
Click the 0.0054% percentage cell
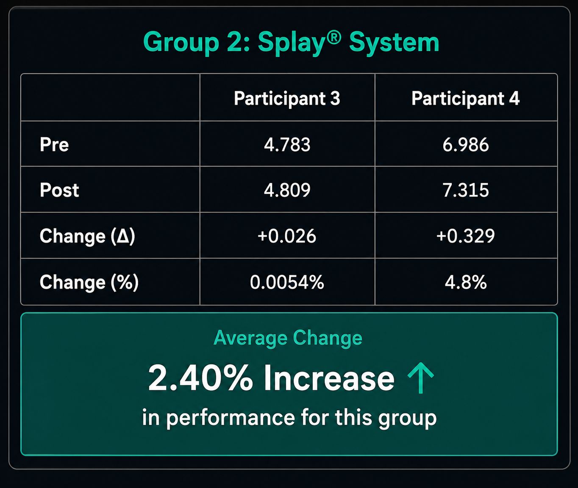click(x=287, y=282)
